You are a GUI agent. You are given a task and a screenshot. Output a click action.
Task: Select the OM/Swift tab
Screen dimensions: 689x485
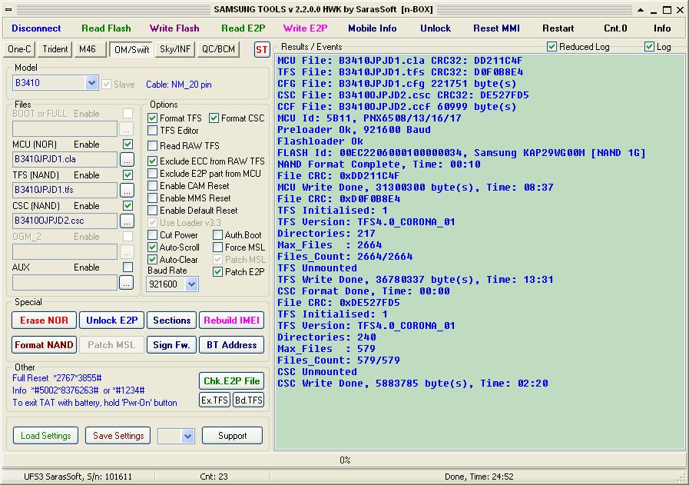131,50
